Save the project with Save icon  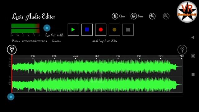(x=134, y=16)
